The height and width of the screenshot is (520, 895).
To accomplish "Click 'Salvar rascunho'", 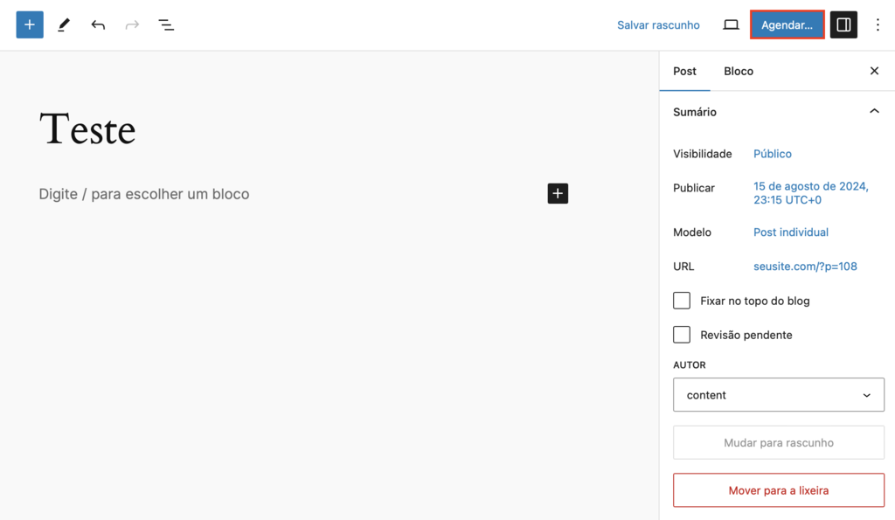I will point(658,24).
